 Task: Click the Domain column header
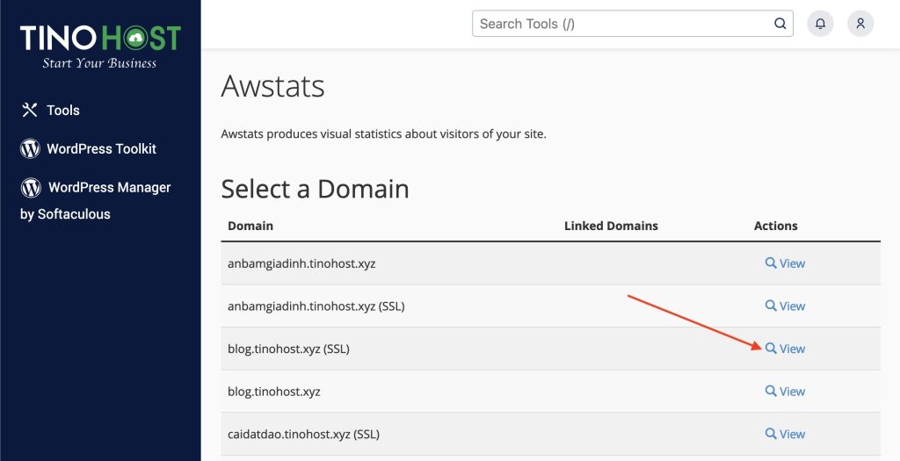click(x=250, y=226)
